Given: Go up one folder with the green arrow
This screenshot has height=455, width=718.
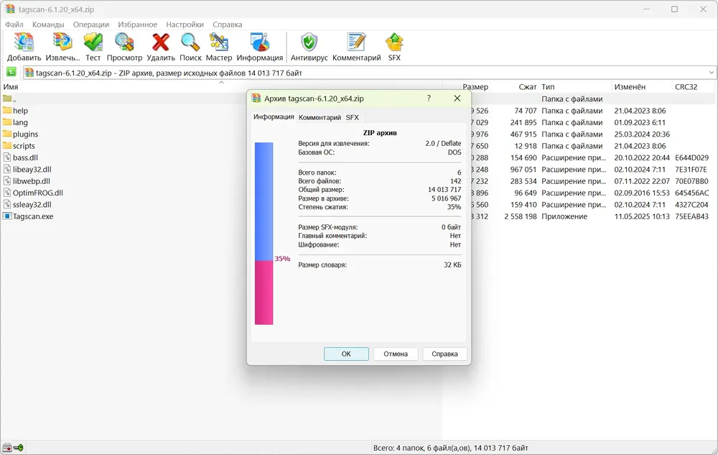Looking at the screenshot, I should click(11, 73).
